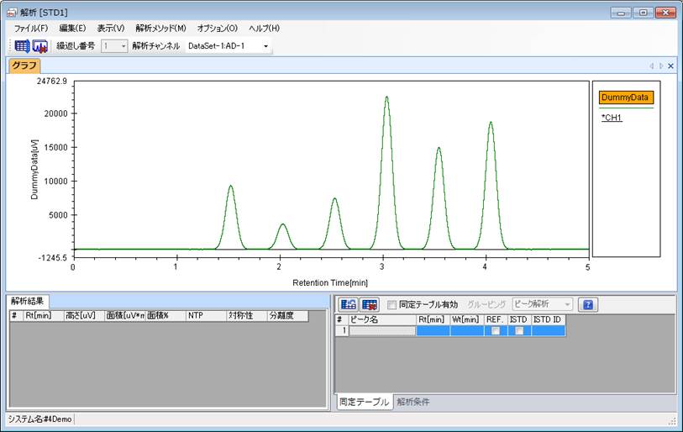This screenshot has height=432, width=683.
Task: Open the blue help question mark icon
Action: click(588, 304)
